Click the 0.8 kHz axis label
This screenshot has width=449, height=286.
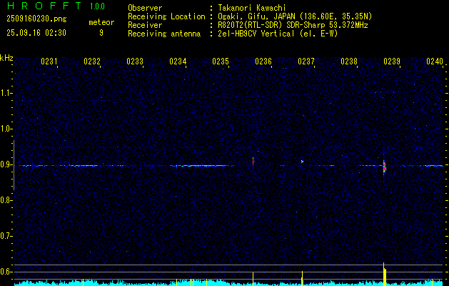point(6,200)
